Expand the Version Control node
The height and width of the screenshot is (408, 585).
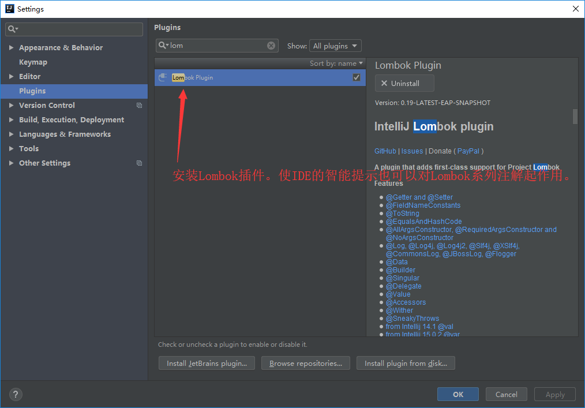tap(11, 105)
